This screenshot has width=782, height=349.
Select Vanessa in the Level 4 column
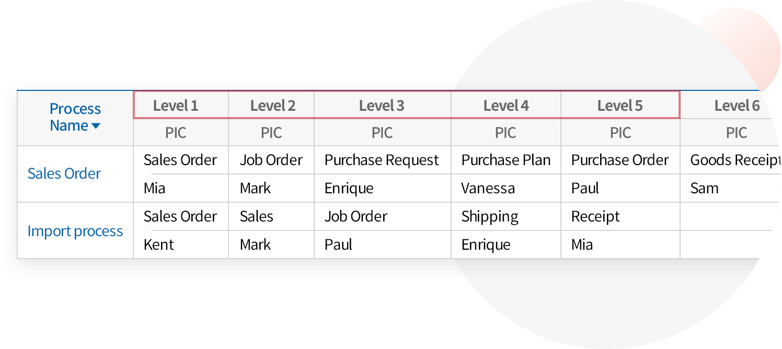pos(488,188)
